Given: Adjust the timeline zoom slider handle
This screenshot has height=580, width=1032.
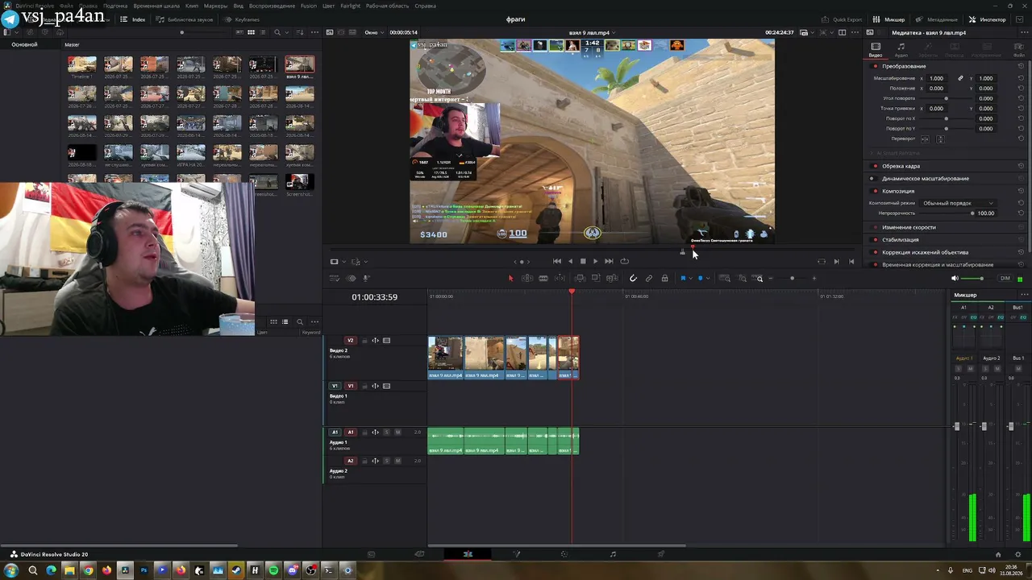Looking at the screenshot, I should click(x=792, y=279).
